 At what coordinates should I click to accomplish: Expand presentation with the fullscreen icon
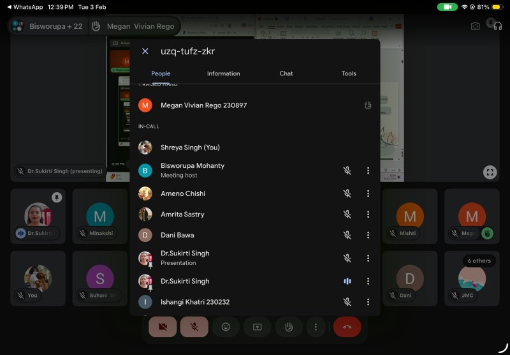pos(490,172)
